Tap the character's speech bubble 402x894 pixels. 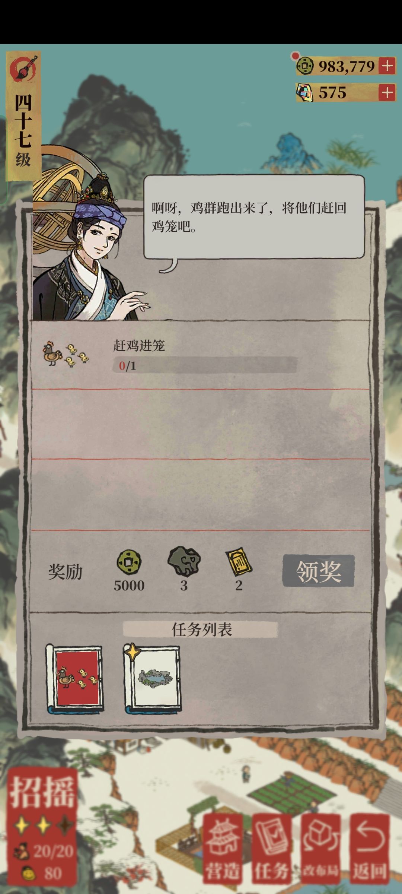pos(254,217)
